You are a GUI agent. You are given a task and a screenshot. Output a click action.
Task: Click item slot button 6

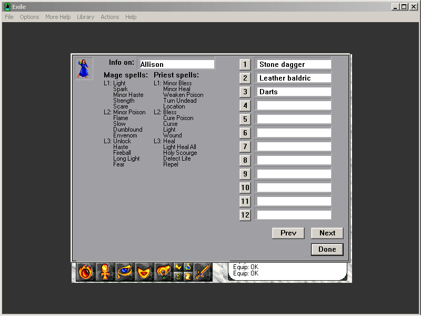[x=245, y=133]
